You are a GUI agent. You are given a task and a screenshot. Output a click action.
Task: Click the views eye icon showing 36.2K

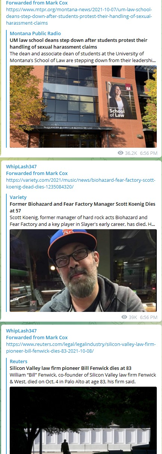pyautogui.click(x=120, y=153)
